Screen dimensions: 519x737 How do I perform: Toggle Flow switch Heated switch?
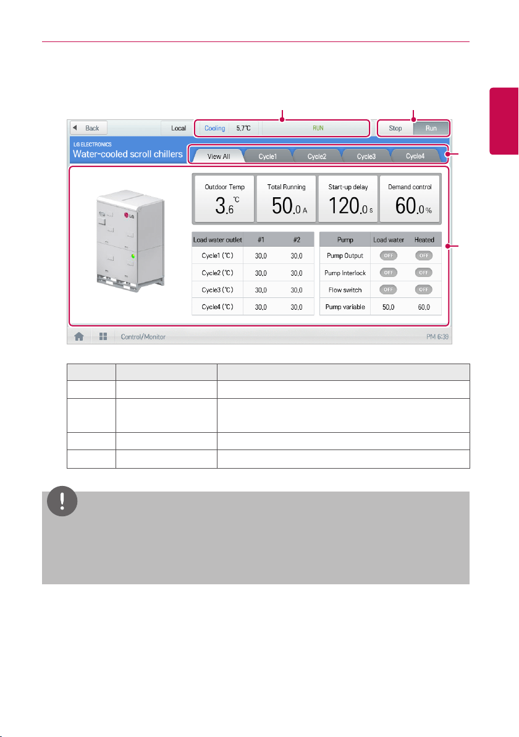pos(424,289)
